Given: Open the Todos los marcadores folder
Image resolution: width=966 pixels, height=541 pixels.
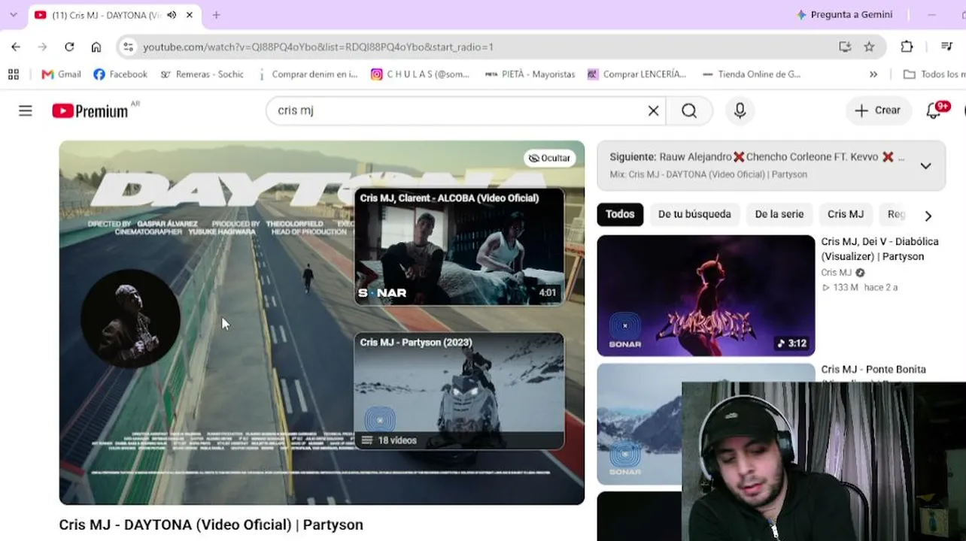Looking at the screenshot, I should point(934,74).
